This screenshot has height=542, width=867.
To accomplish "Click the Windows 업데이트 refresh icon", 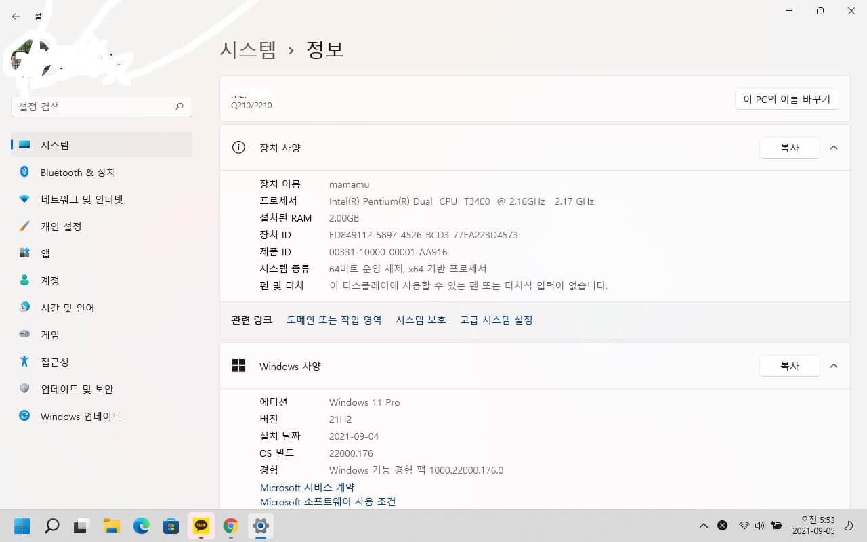I will [24, 415].
